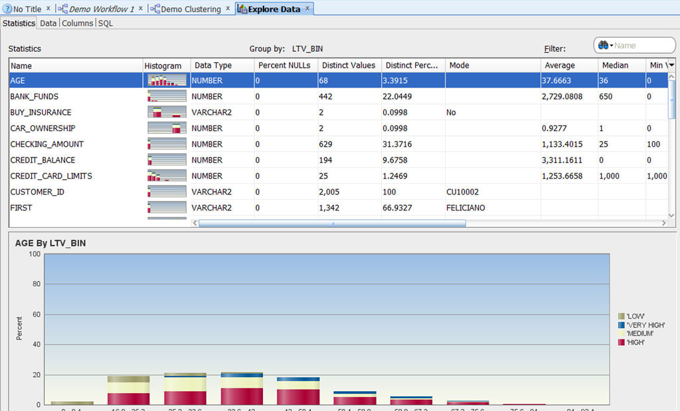680x411 pixels.
Task: Close the Demo Clustering tab
Action: pos(228,9)
